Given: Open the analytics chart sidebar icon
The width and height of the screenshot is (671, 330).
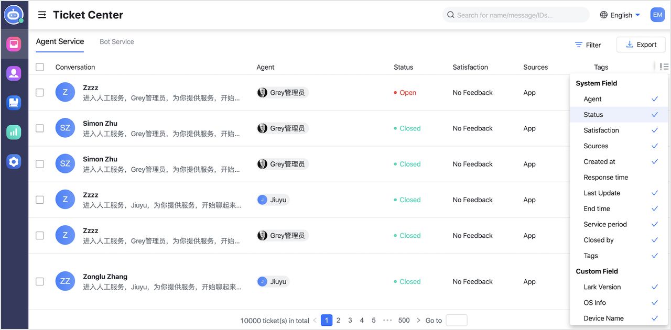Looking at the screenshot, I should click(x=14, y=133).
